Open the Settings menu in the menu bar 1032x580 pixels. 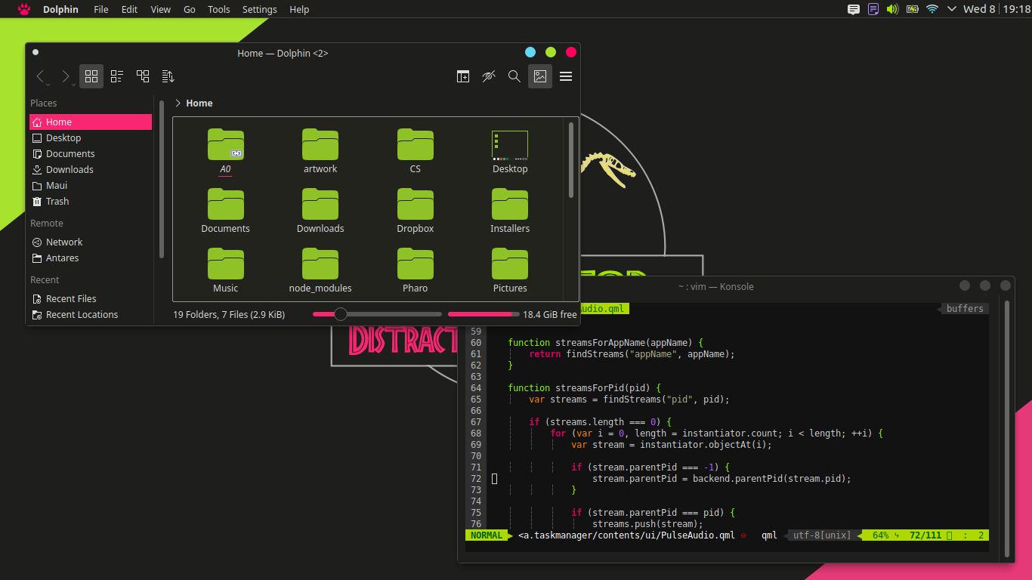tap(259, 9)
